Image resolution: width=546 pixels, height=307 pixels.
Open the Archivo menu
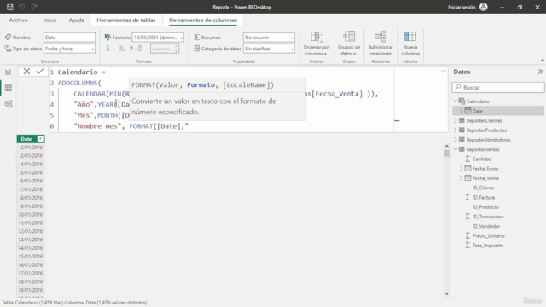(19, 20)
